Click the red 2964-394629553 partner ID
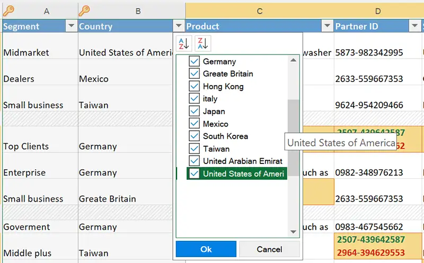 coord(370,253)
